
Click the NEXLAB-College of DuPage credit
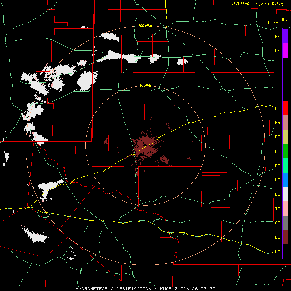click(258, 4)
